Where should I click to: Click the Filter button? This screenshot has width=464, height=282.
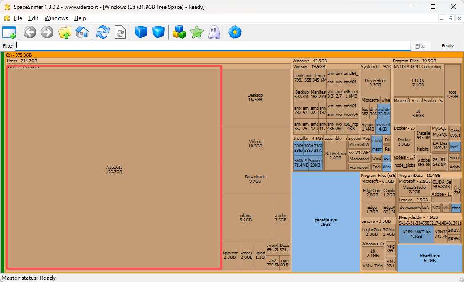421,46
